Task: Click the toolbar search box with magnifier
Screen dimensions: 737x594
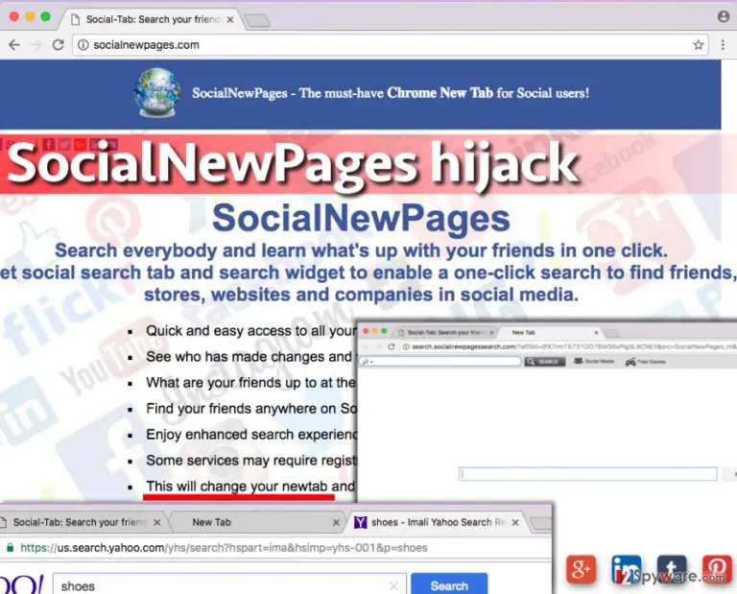Action: [440, 362]
